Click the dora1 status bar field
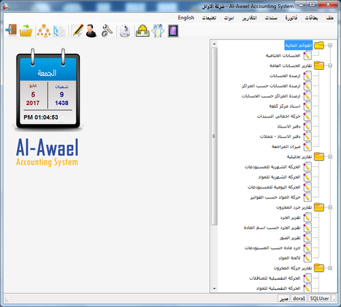341x307 pixels. [x=299, y=298]
